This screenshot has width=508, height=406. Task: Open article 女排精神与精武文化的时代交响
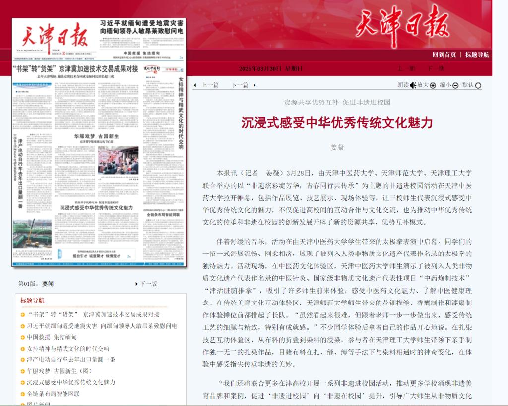coord(68,349)
